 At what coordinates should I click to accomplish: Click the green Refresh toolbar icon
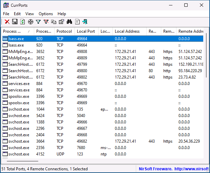[x=22, y=22]
